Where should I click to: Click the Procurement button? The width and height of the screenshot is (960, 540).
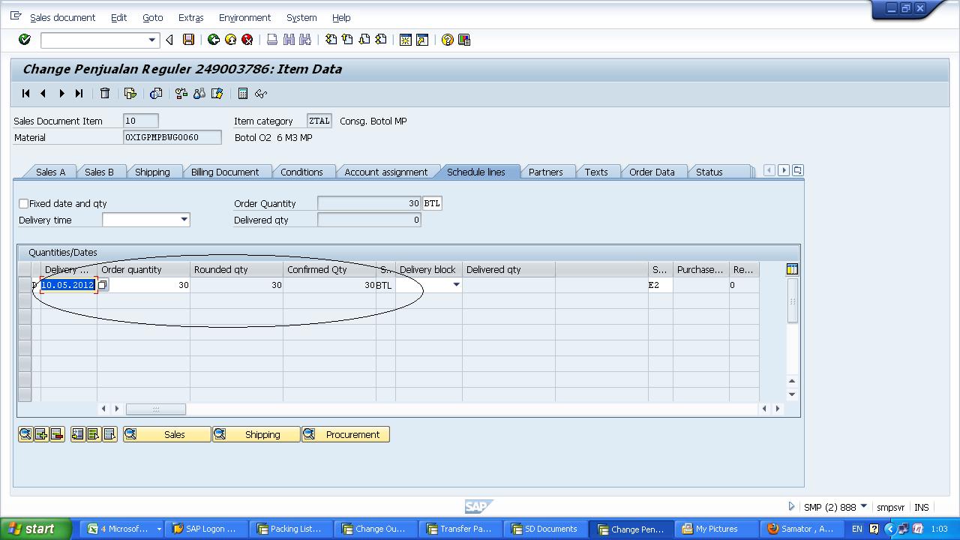point(345,434)
